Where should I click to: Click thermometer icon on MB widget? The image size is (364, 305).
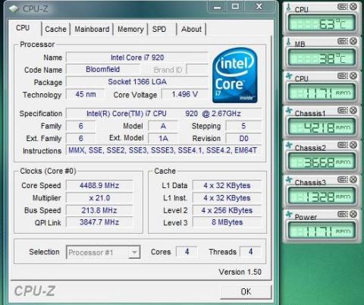click(289, 42)
